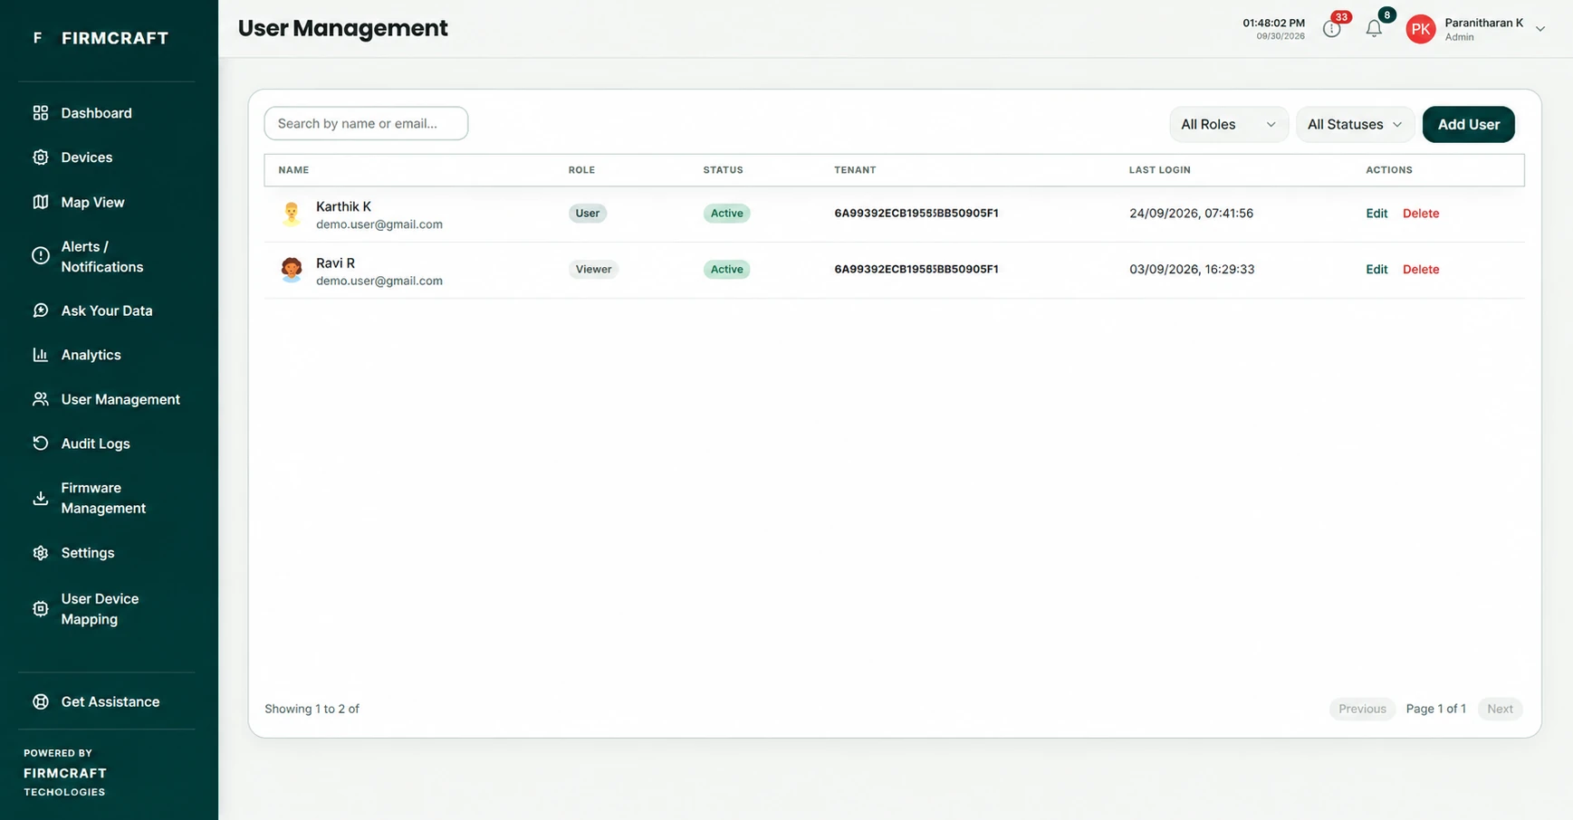1573x820 pixels.
Task: Click Karthik K's avatar image
Action: (x=291, y=214)
